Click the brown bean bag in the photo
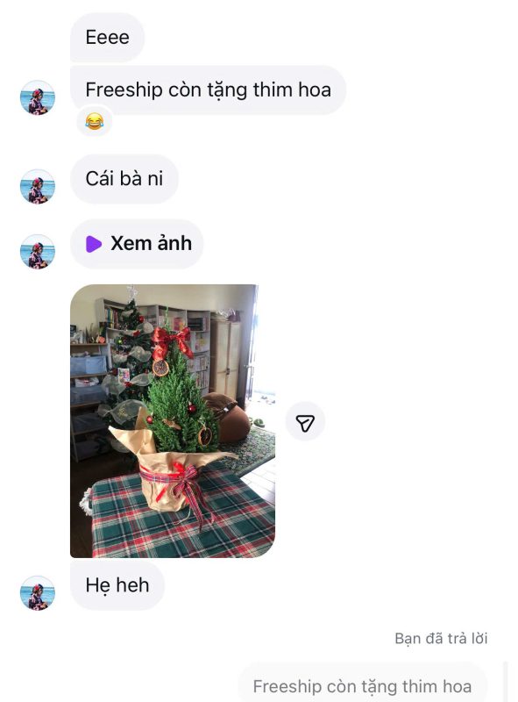Image resolution: width=518 pixels, height=702 pixels. [228, 416]
